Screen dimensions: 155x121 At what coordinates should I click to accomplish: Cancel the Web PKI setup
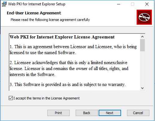click(x=138, y=113)
